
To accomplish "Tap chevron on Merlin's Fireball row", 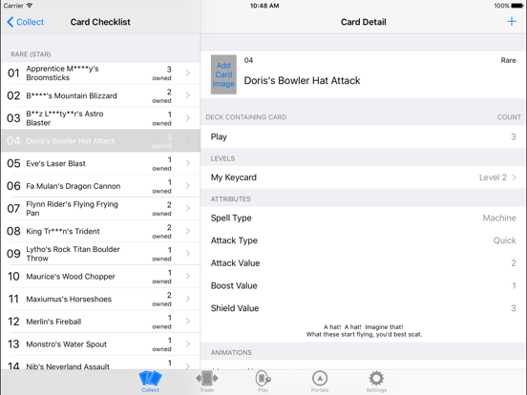I will (x=188, y=322).
